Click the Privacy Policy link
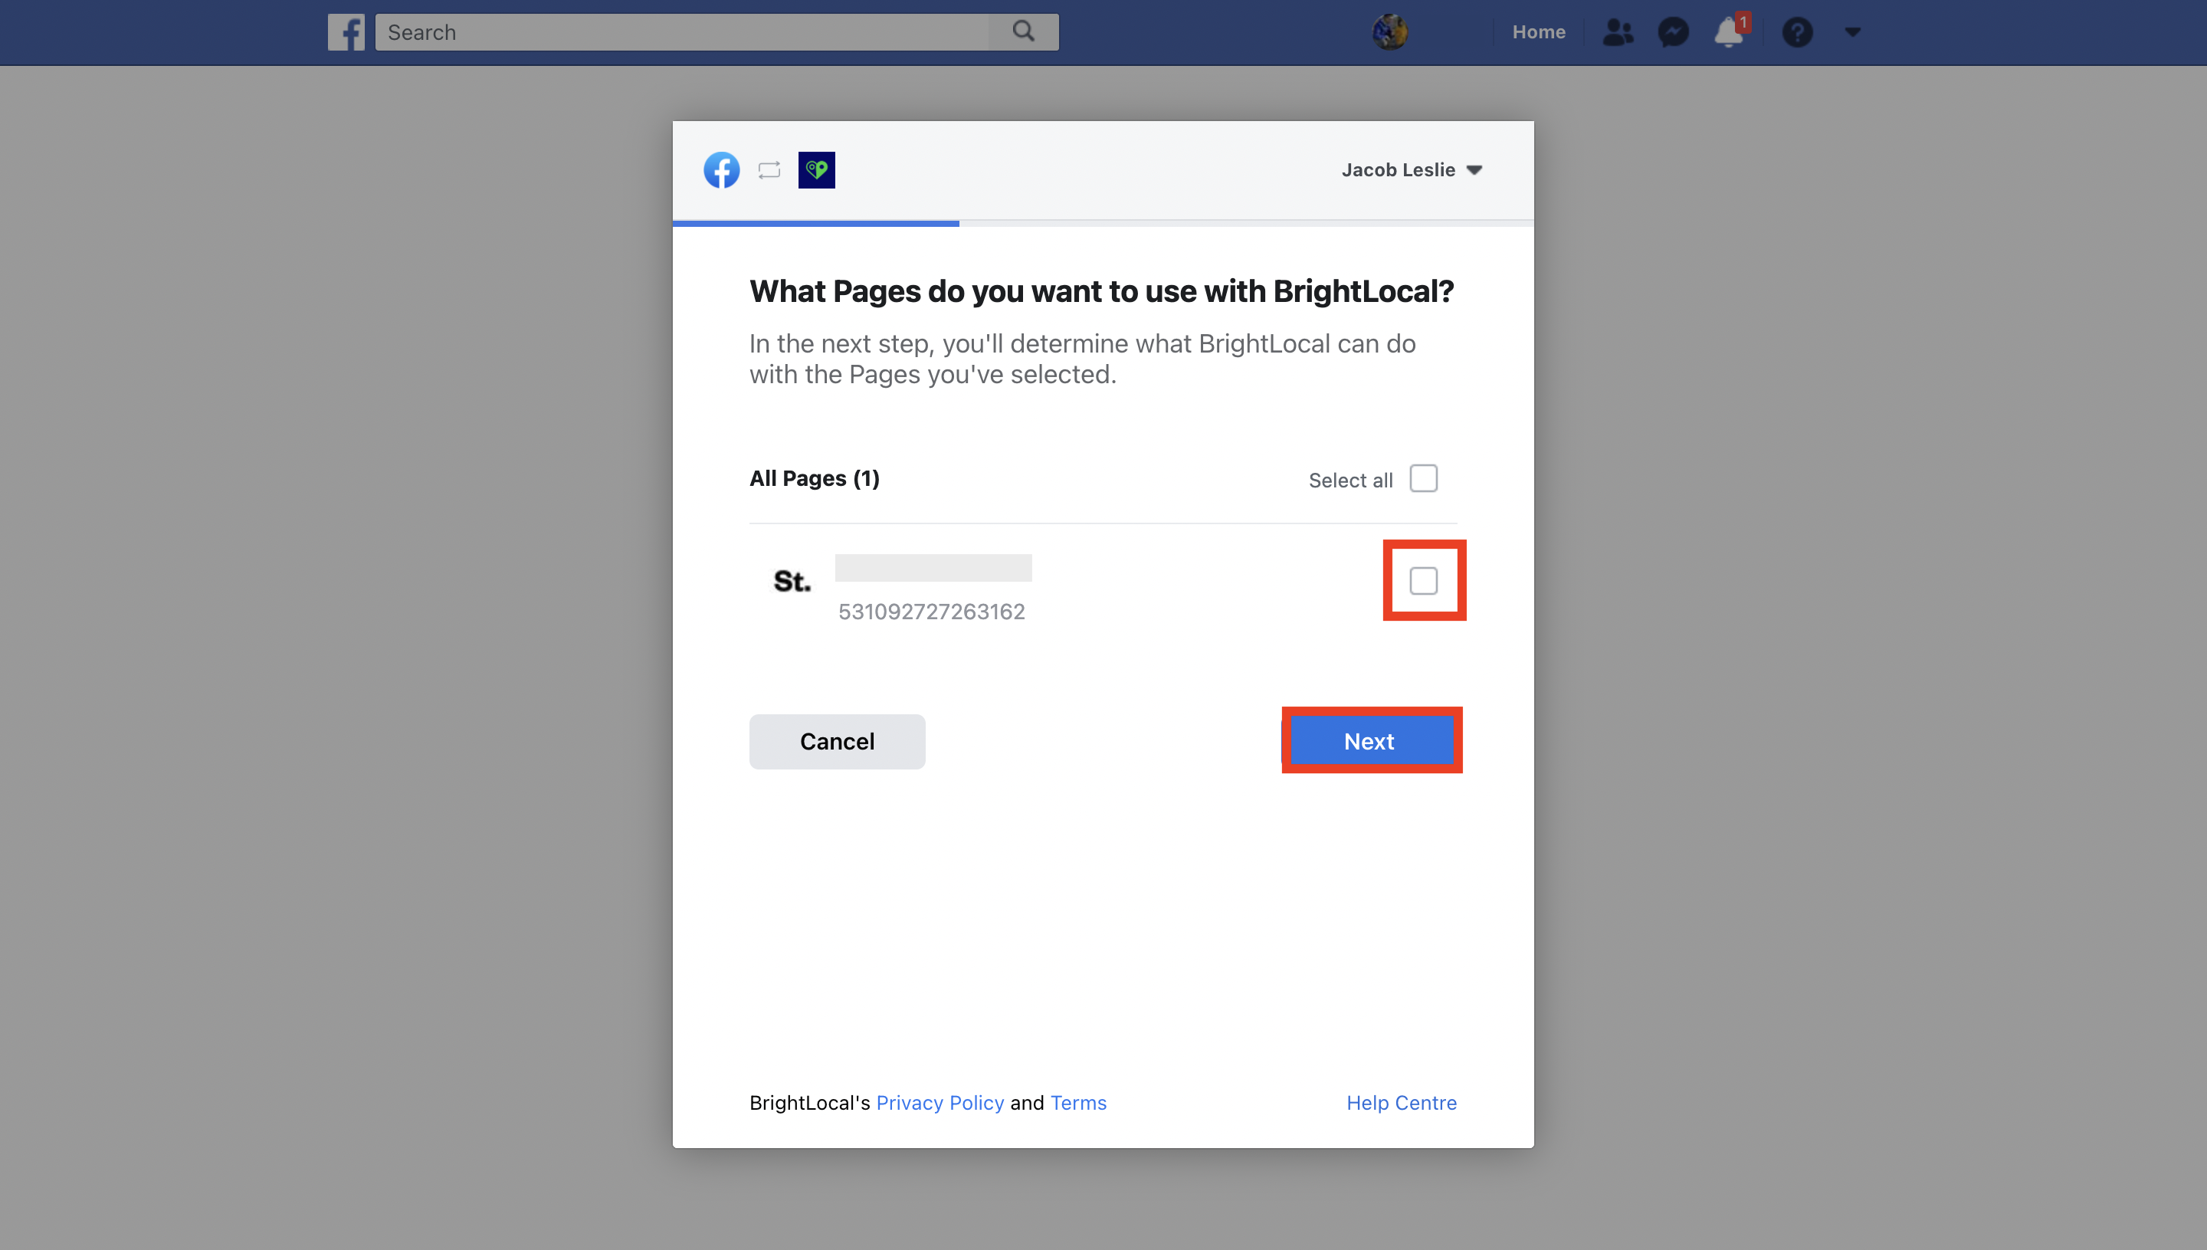The image size is (2207, 1250). (940, 1101)
